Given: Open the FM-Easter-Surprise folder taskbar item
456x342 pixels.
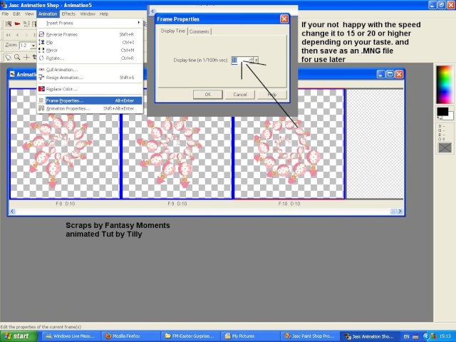Looking at the screenshot, I should [190, 336].
